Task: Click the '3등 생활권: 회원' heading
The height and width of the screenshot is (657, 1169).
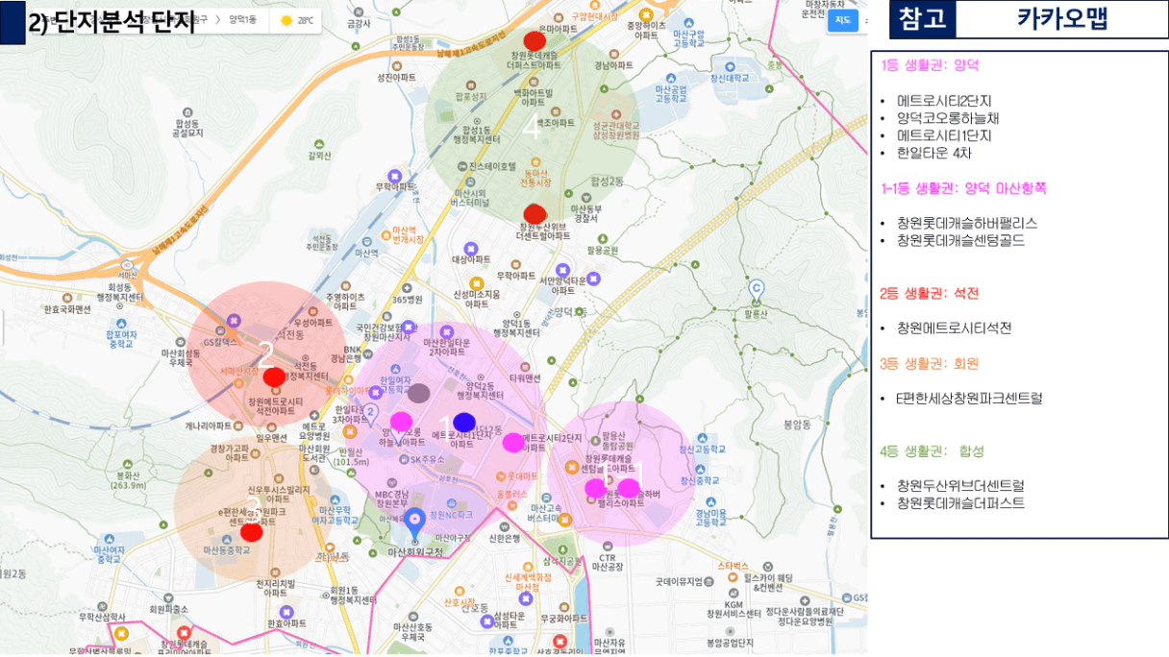Action: tap(930, 363)
